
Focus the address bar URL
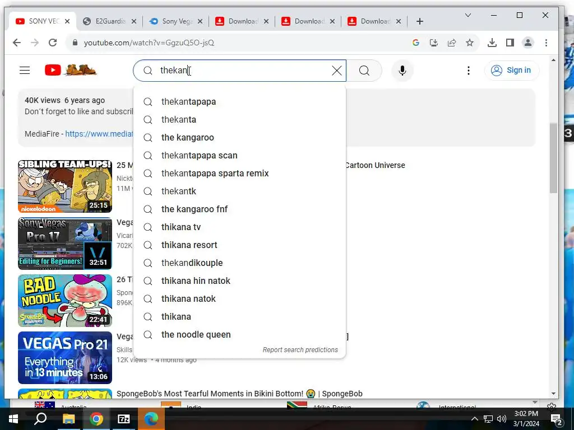click(x=149, y=43)
